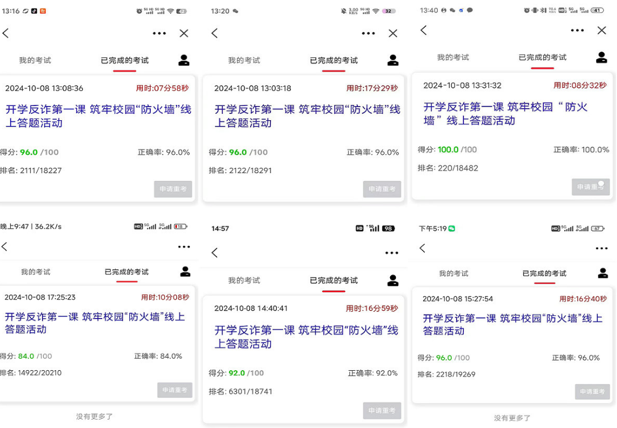Open the profile icon in the 13:16 screenshot
617x428 pixels.
click(x=184, y=60)
